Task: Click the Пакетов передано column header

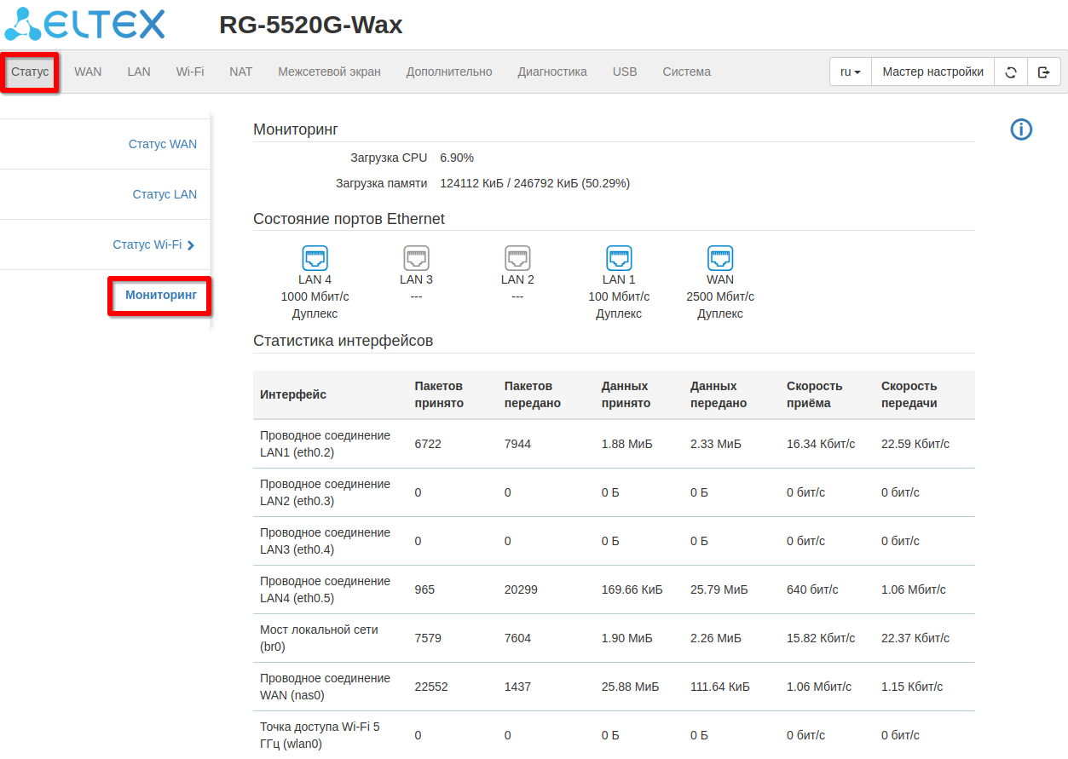Action: click(x=533, y=394)
